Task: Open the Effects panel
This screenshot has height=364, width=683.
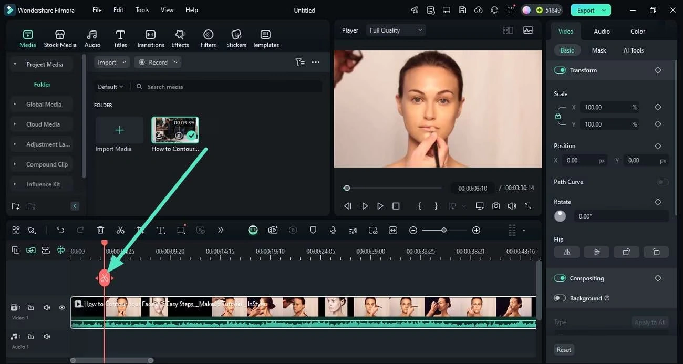Action: point(180,39)
